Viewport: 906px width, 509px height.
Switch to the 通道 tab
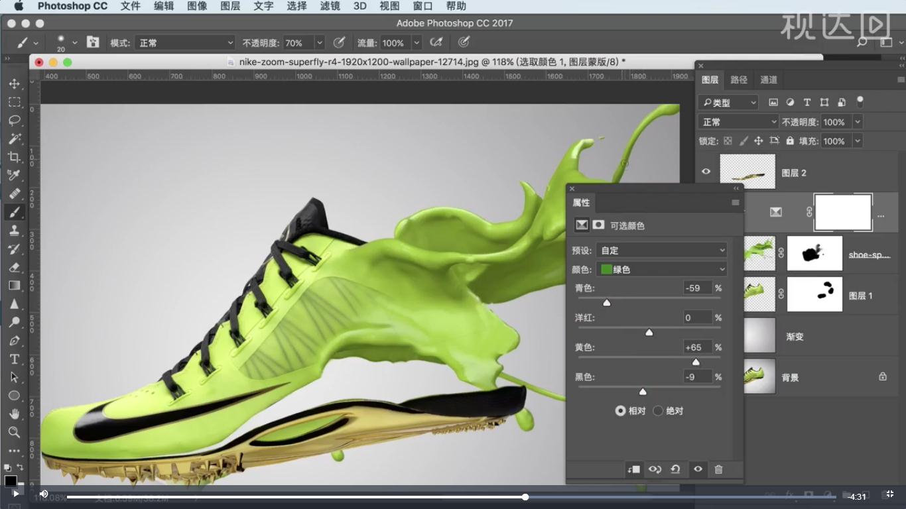769,80
